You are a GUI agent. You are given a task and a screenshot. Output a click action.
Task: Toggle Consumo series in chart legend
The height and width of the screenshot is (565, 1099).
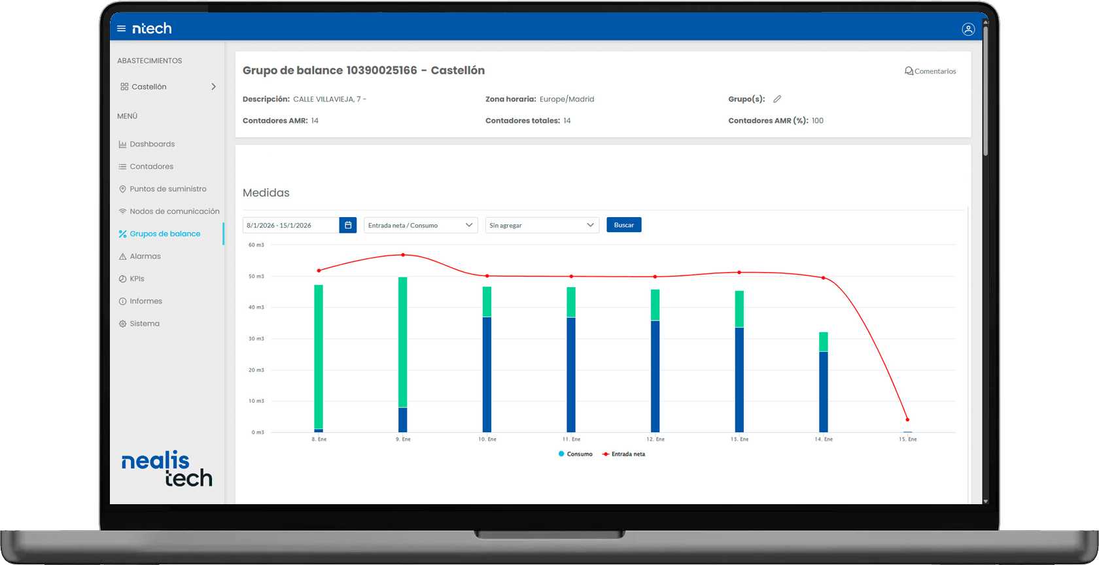pyautogui.click(x=576, y=454)
